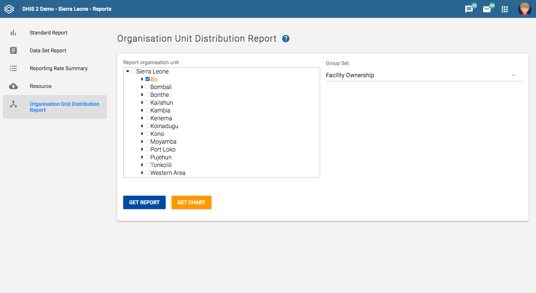Select Port Loko in the tree
Screen dimensions: 536x293
point(163,149)
